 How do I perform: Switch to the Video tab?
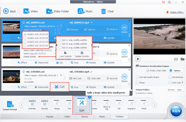coord(67,117)
